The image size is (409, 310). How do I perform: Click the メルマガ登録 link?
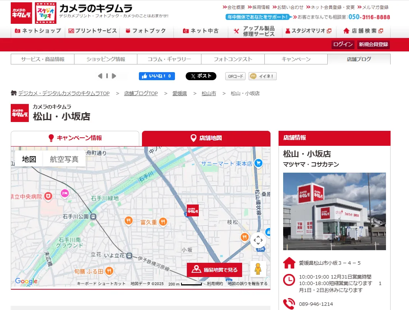click(x=373, y=7)
